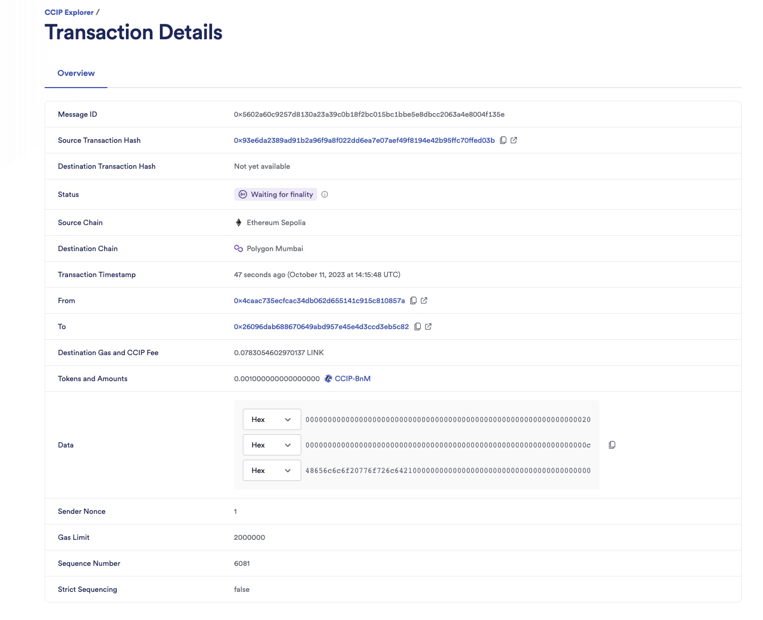This screenshot has height=620, width=763.
Task: Click the Sequence Number value 6081
Action: pyautogui.click(x=242, y=564)
